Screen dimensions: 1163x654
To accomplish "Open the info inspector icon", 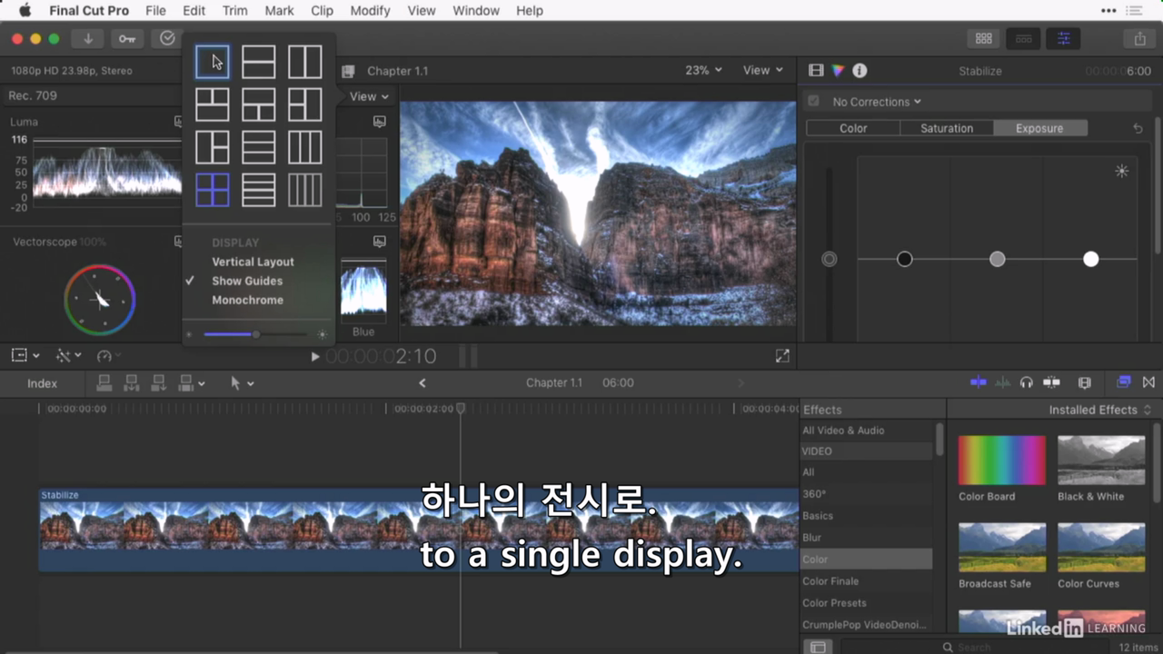I will 860,71.
